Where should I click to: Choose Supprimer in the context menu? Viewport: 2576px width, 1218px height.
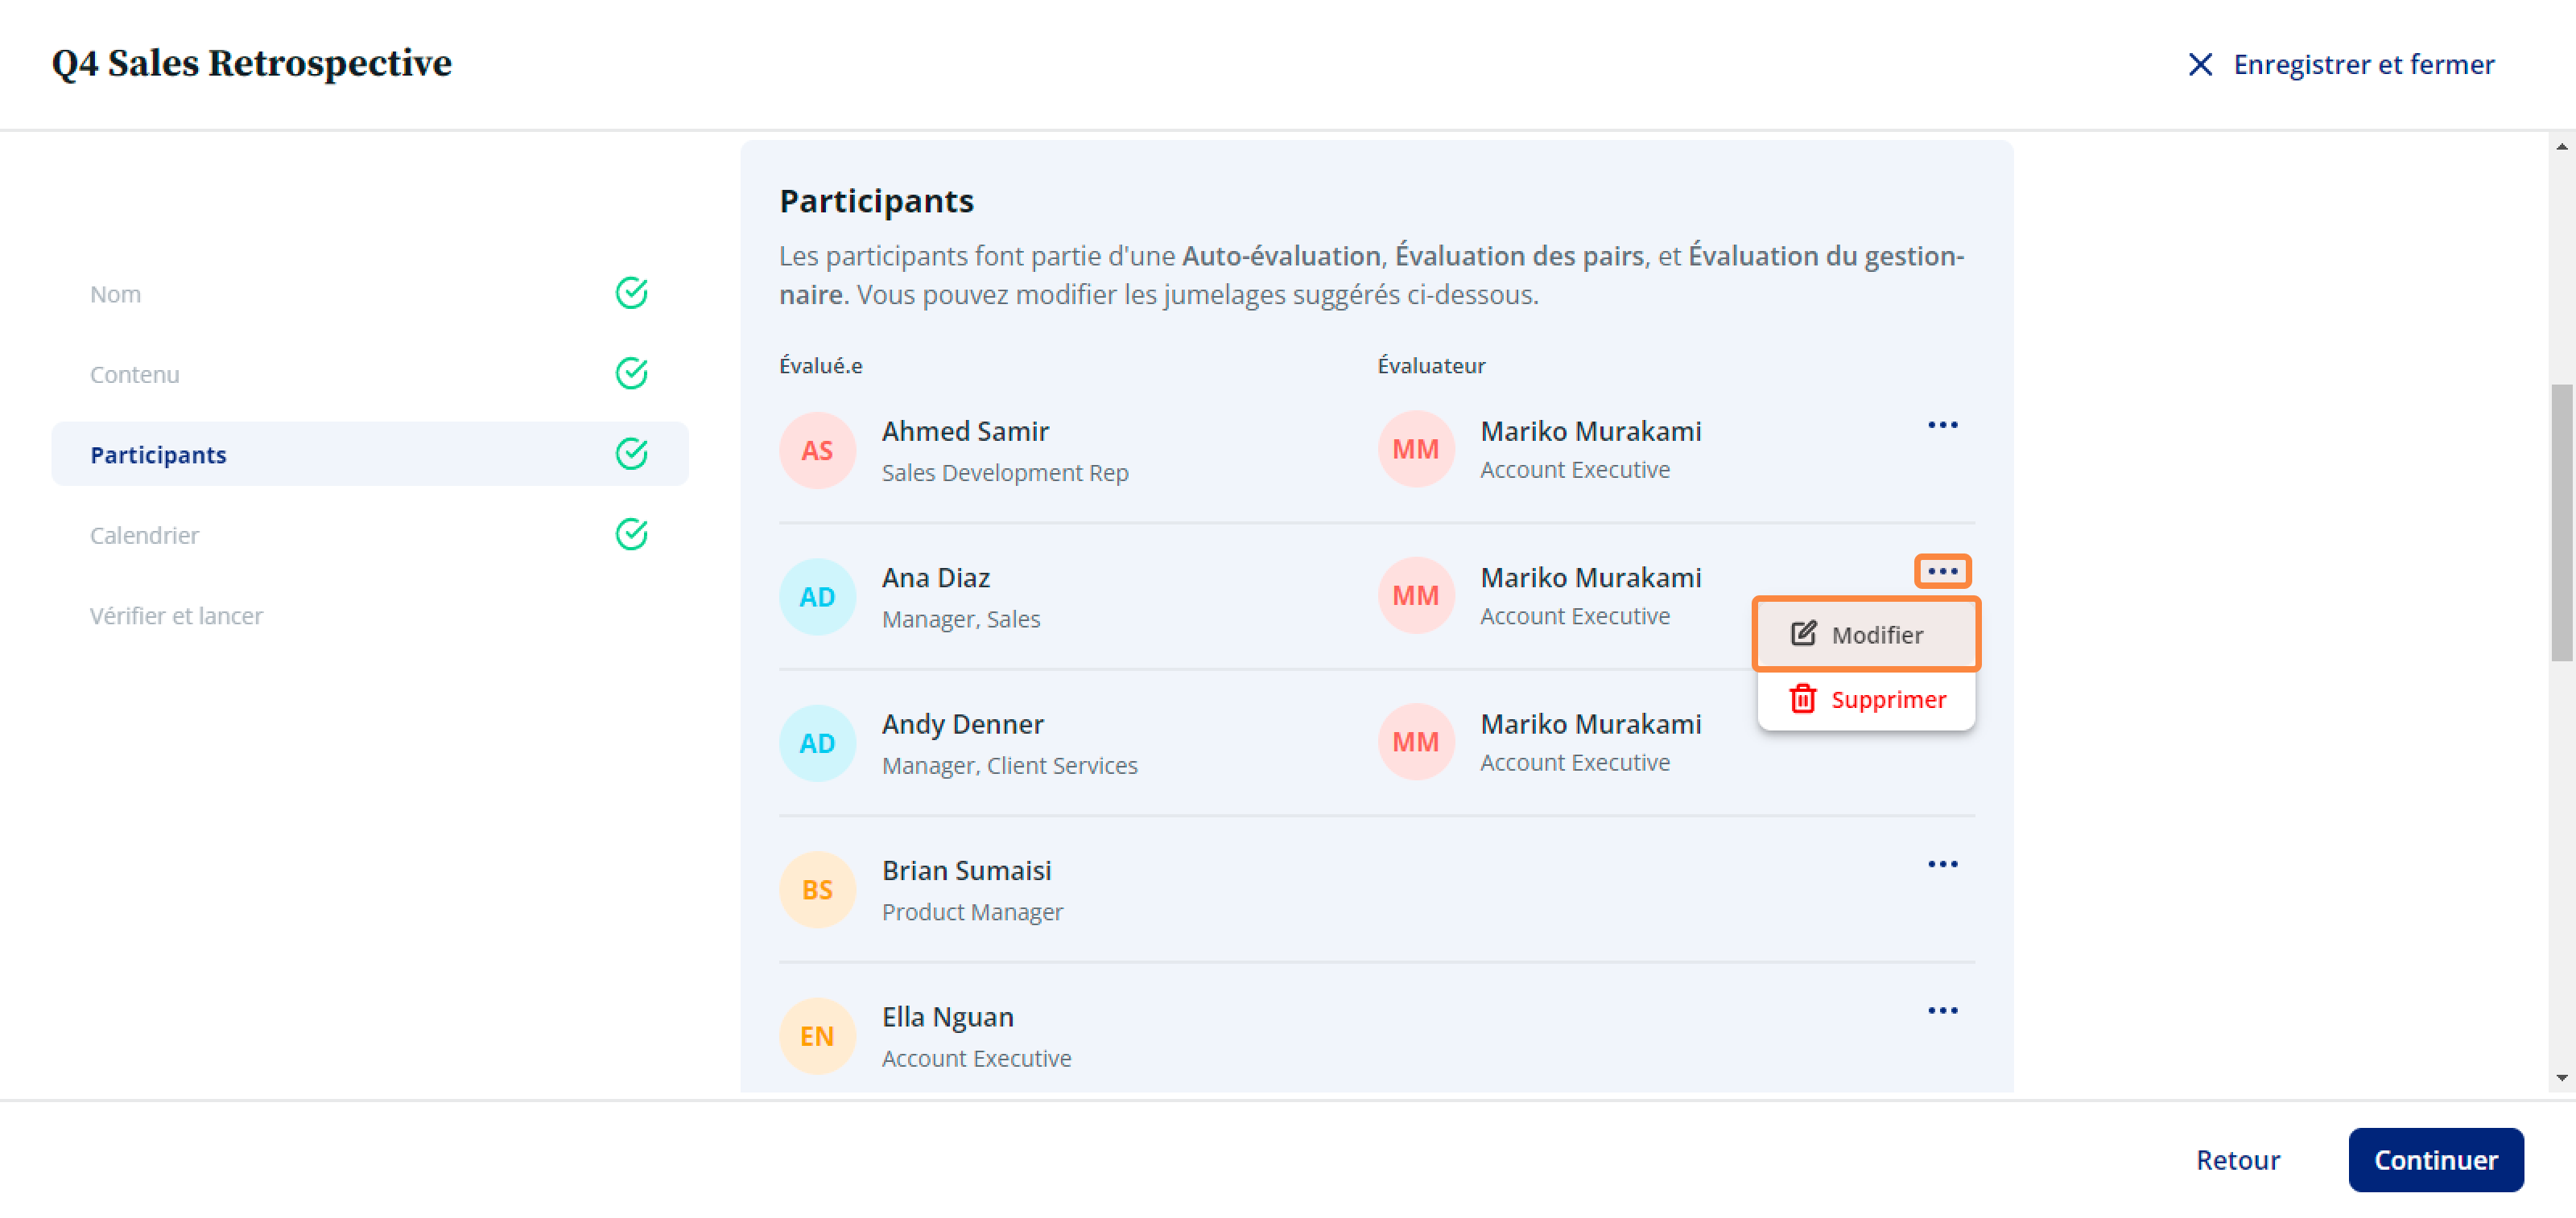(1865, 699)
